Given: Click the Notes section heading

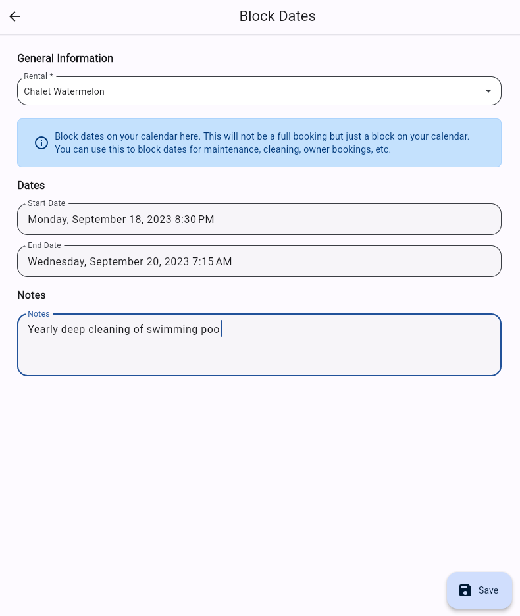Looking at the screenshot, I should click(x=32, y=295).
